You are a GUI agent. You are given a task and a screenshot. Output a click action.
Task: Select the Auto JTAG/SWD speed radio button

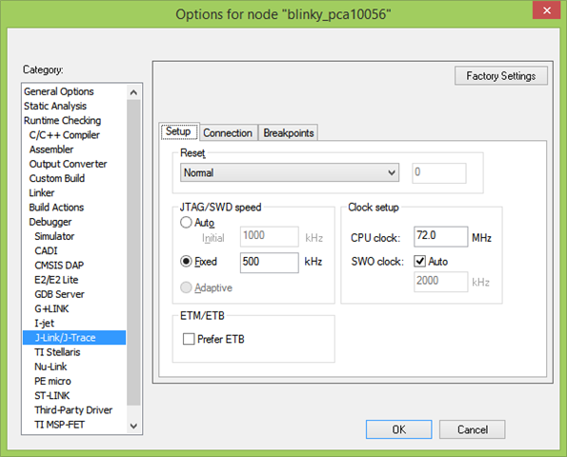tap(186, 222)
